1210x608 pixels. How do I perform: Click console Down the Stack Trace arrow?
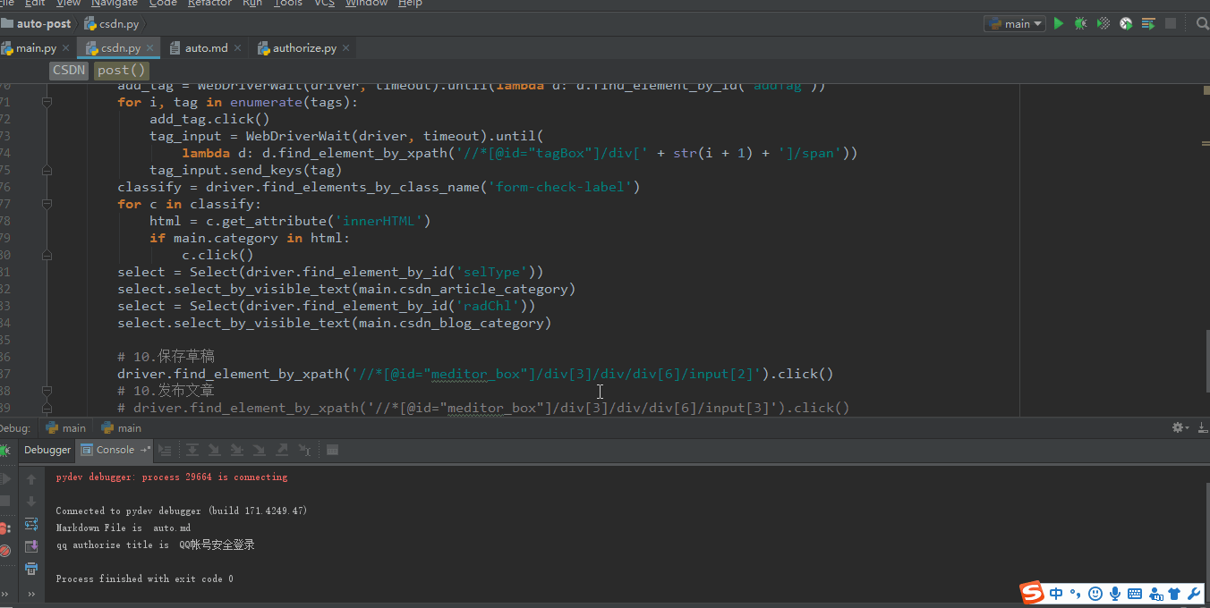(x=31, y=502)
